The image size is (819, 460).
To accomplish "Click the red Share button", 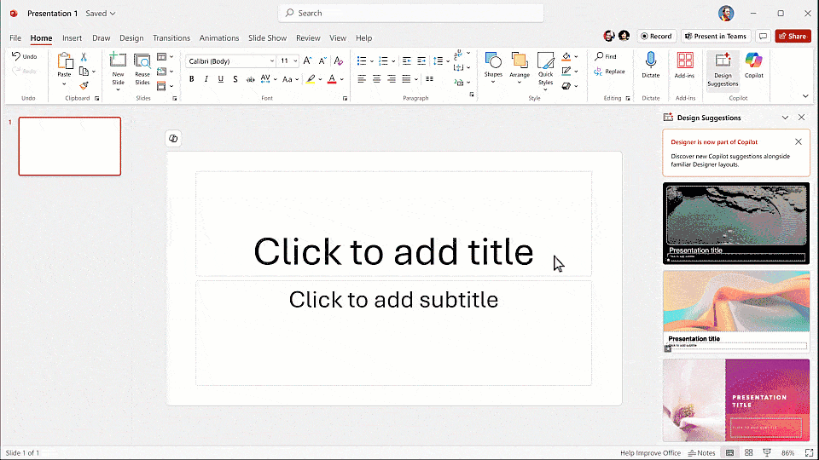I will coord(793,36).
